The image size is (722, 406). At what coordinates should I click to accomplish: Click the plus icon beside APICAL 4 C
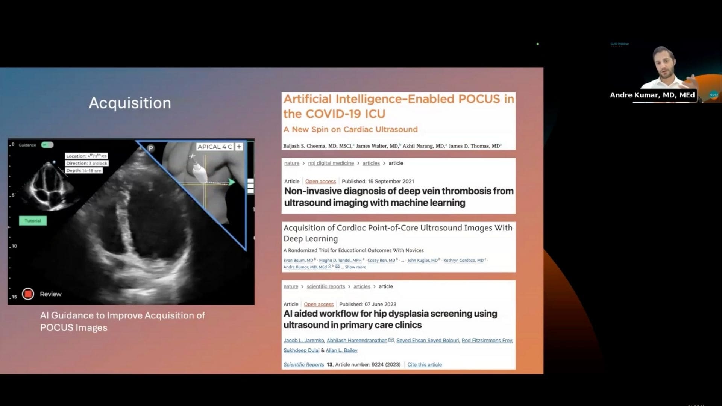[239, 147]
